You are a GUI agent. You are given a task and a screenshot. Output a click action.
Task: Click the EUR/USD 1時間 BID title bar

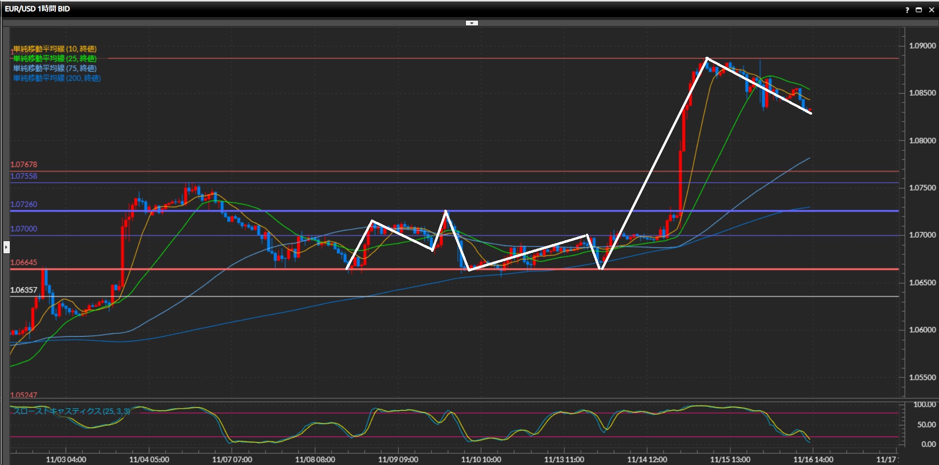click(37, 9)
